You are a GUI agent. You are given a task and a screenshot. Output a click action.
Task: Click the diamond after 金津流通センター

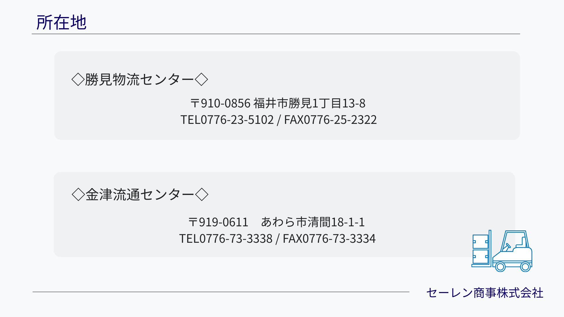coord(202,195)
